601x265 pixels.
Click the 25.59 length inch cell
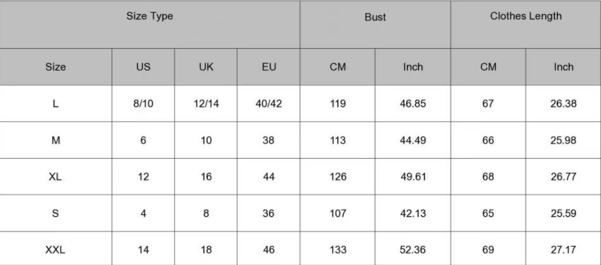coord(563,213)
